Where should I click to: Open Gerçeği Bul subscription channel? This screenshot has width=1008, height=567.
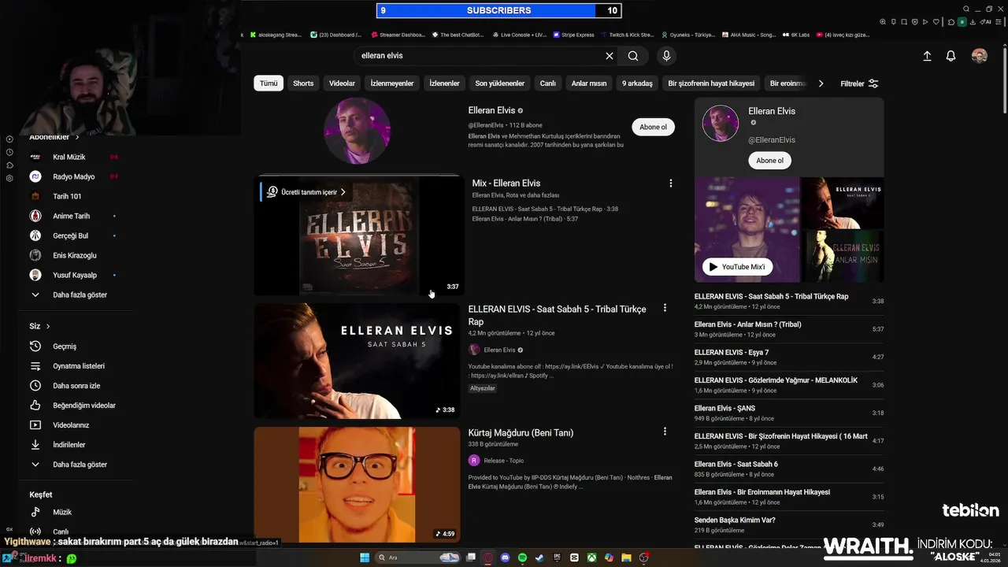tap(71, 235)
